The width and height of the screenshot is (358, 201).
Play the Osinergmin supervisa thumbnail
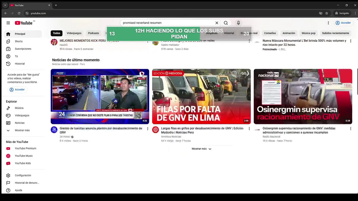tap(303, 96)
